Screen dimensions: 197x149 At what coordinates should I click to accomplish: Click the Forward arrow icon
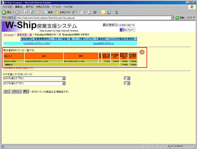pos(17,12)
